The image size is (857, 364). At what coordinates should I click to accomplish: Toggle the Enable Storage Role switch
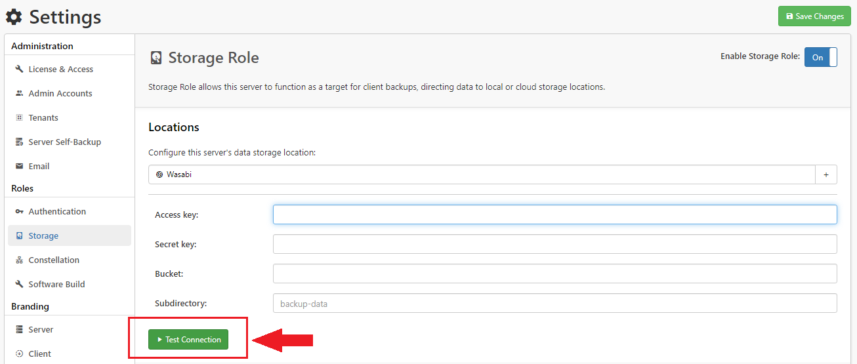tap(820, 57)
